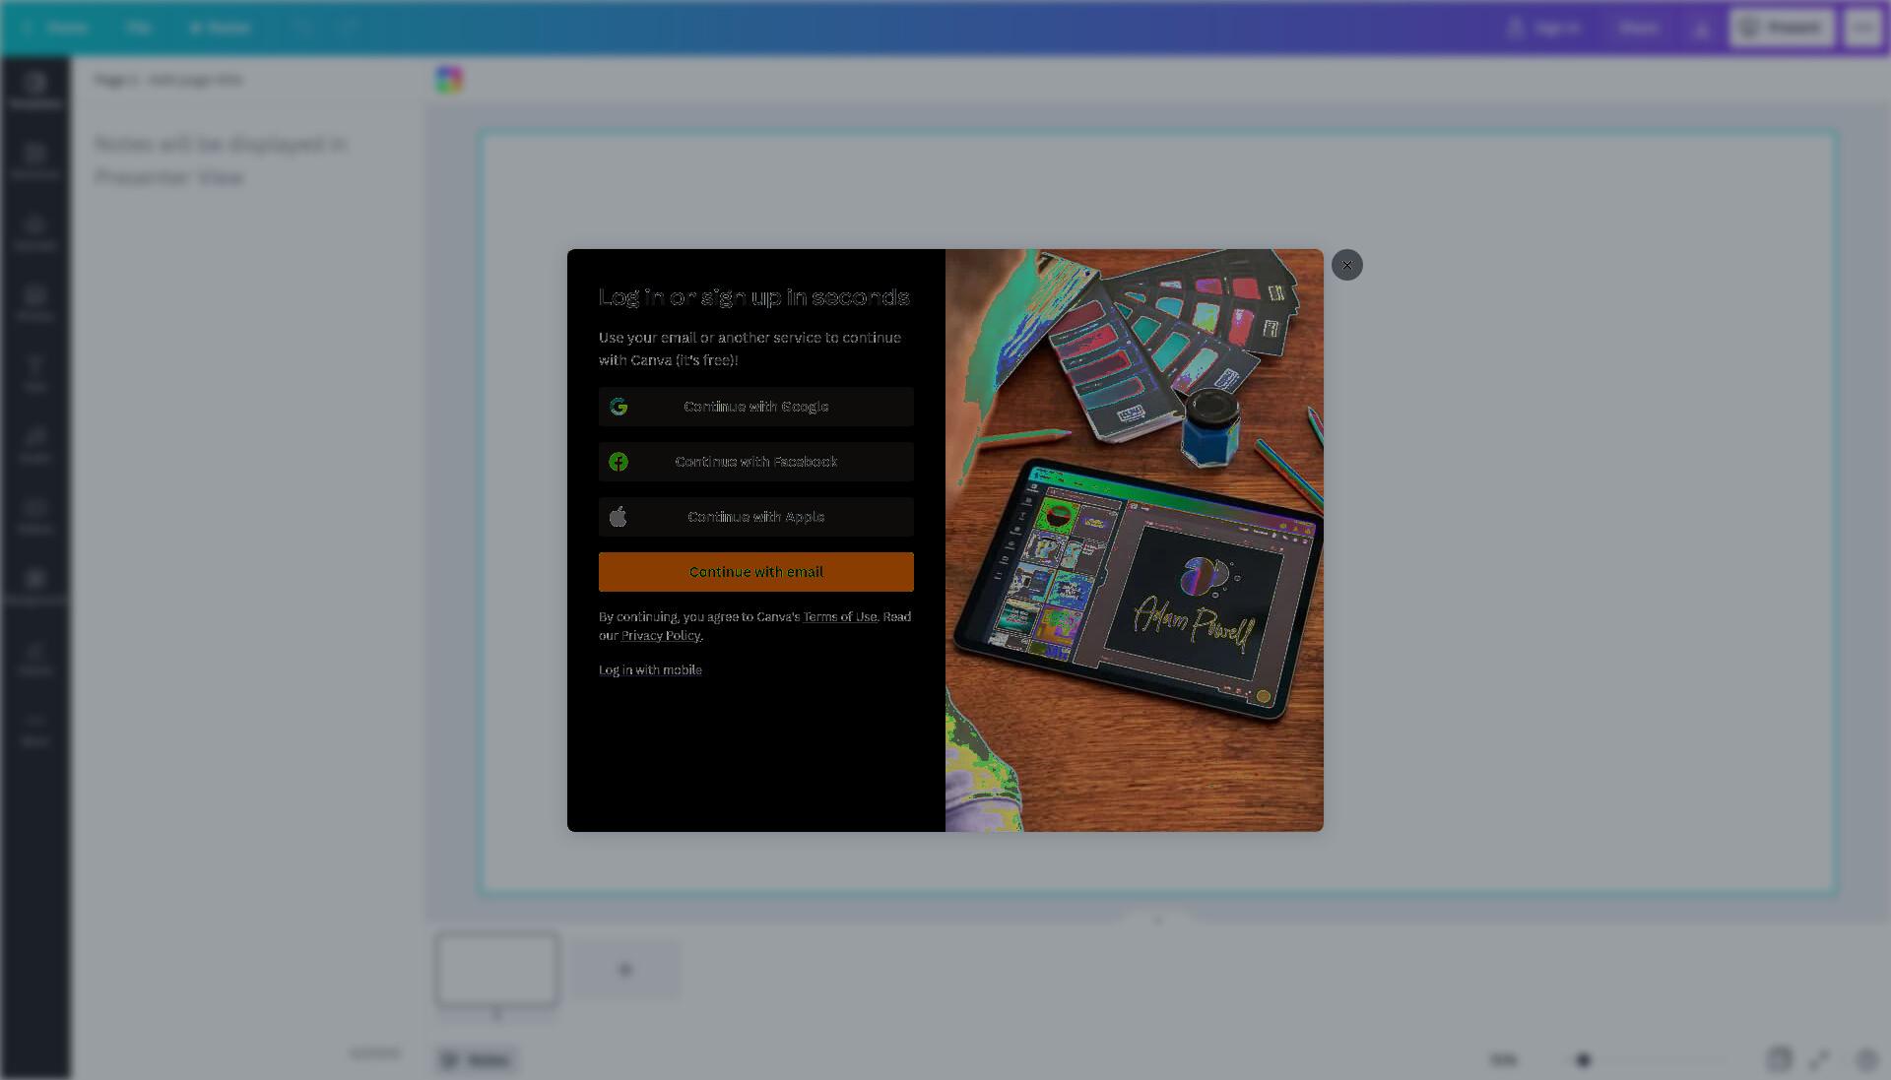Click Continue with Google button
This screenshot has width=1891, height=1080.
click(x=755, y=407)
